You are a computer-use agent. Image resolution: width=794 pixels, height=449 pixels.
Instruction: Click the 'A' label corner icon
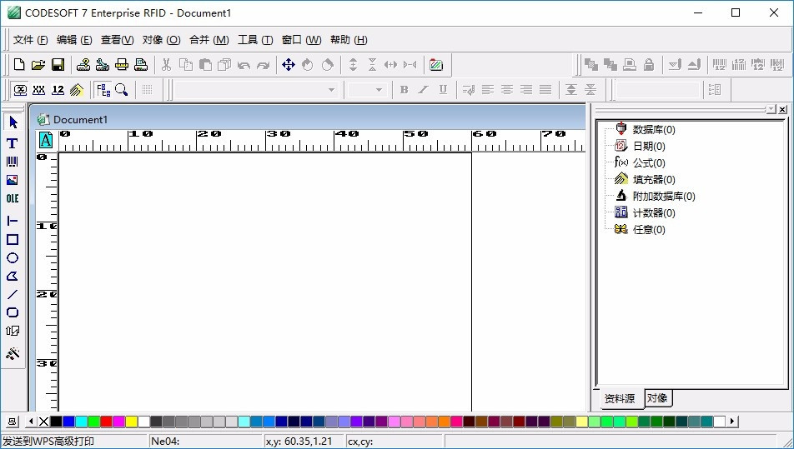[x=46, y=140]
